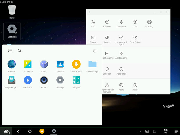Viewport: 180px width, 135px height.
Task: Open the Clock app
Action: pos(44,64)
